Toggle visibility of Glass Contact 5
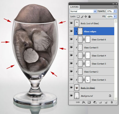119x114 pixels. coord(71,47)
